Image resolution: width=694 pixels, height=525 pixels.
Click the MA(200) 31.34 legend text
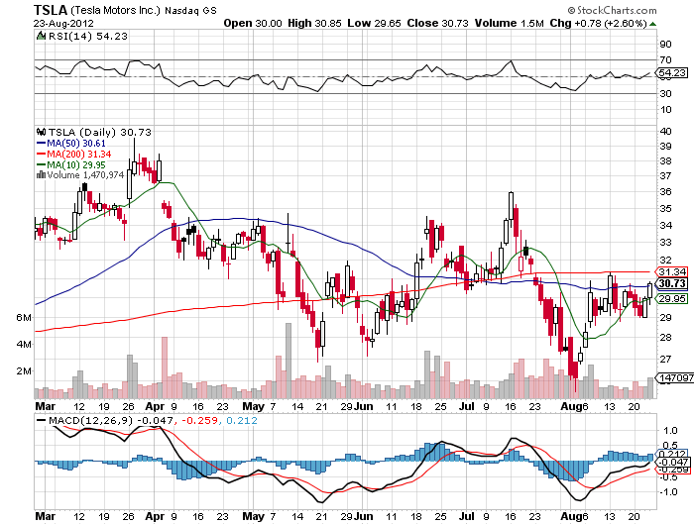click(x=78, y=154)
